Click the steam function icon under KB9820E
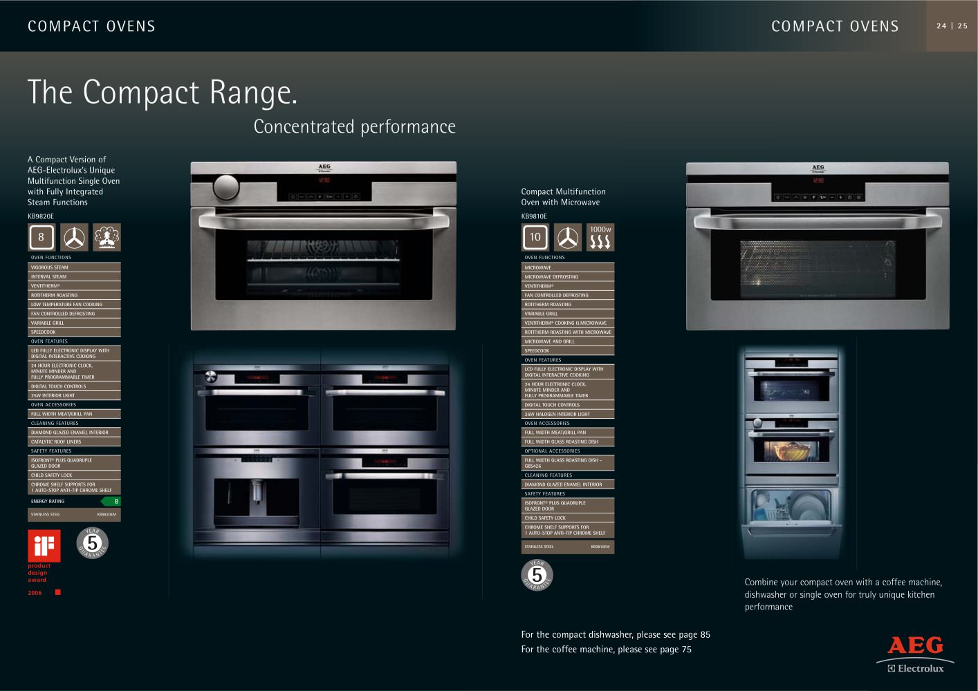Viewport: 978px width, 691px height. [x=107, y=237]
